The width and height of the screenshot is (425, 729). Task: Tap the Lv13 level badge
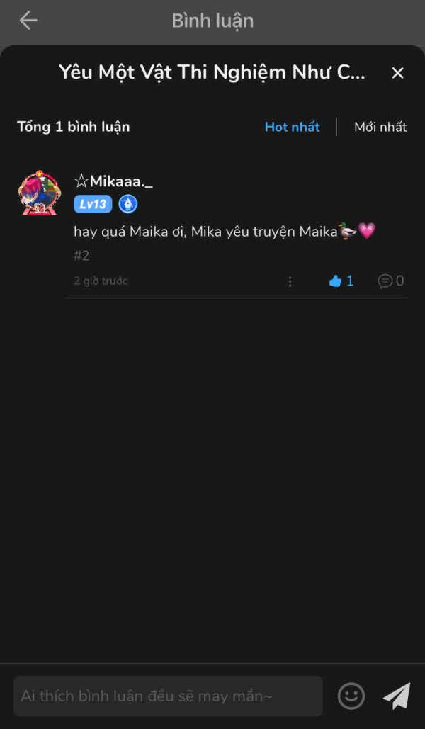tap(93, 205)
